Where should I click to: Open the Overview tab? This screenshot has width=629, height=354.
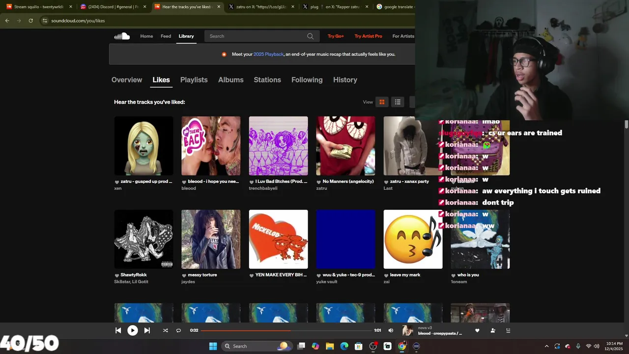click(x=127, y=80)
